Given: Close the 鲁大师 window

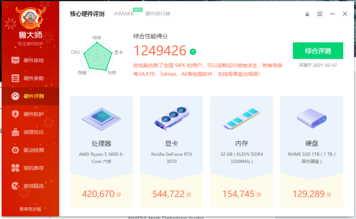Looking at the screenshot, I should [x=345, y=14].
